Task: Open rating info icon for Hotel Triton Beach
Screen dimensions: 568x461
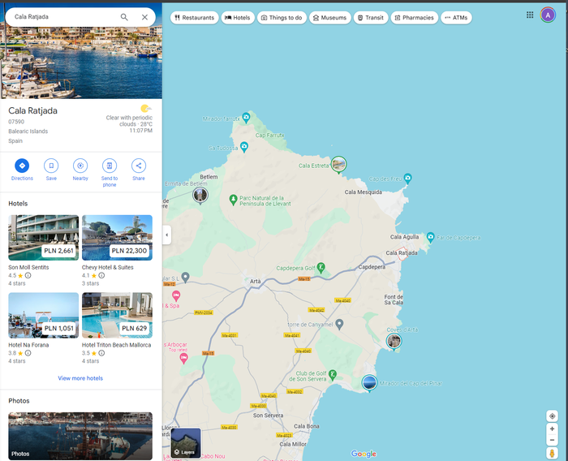Action: 101,353
